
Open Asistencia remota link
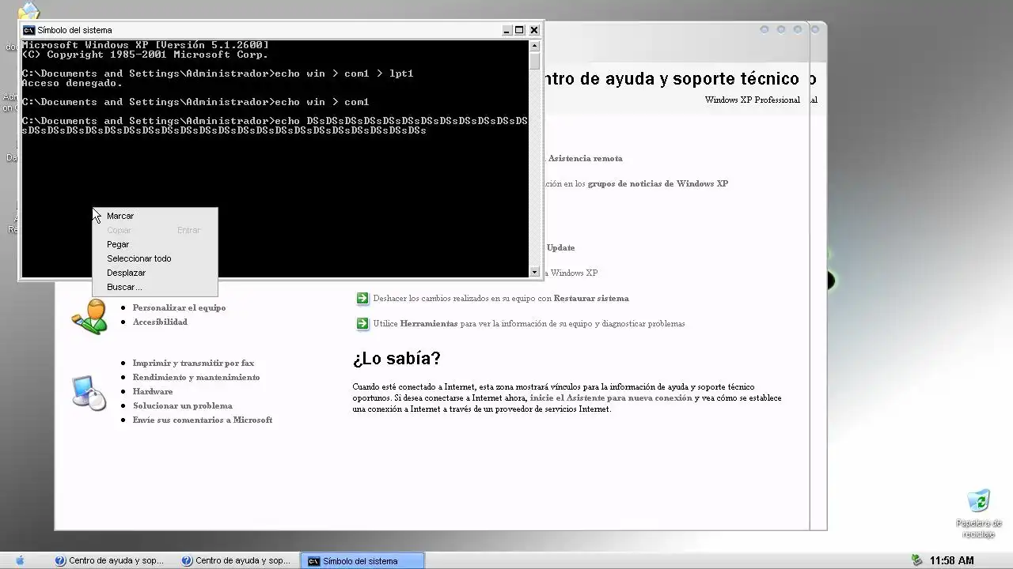pos(585,158)
